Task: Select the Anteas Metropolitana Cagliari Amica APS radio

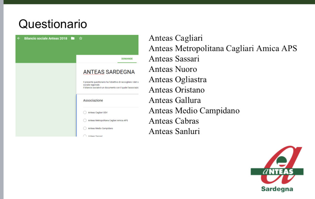Action: (85, 120)
